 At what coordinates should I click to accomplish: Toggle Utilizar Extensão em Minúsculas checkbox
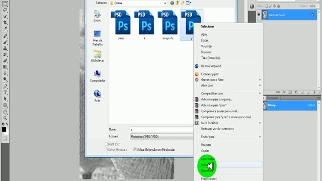(x=135, y=150)
